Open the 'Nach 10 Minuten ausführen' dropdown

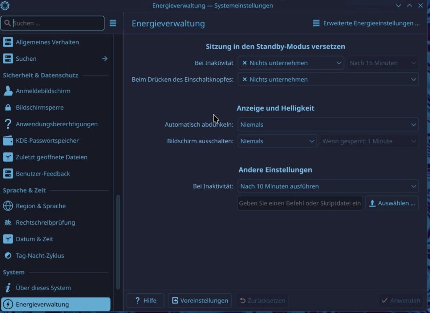328,186
